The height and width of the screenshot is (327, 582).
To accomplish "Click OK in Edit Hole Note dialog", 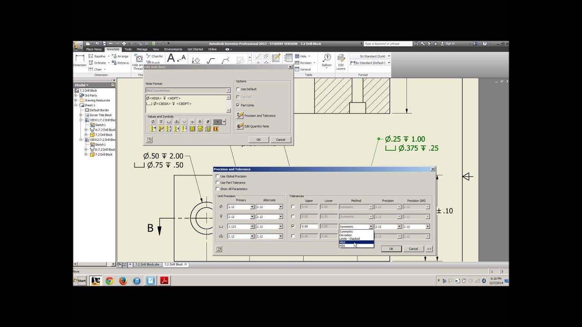I will pyautogui.click(x=258, y=140).
